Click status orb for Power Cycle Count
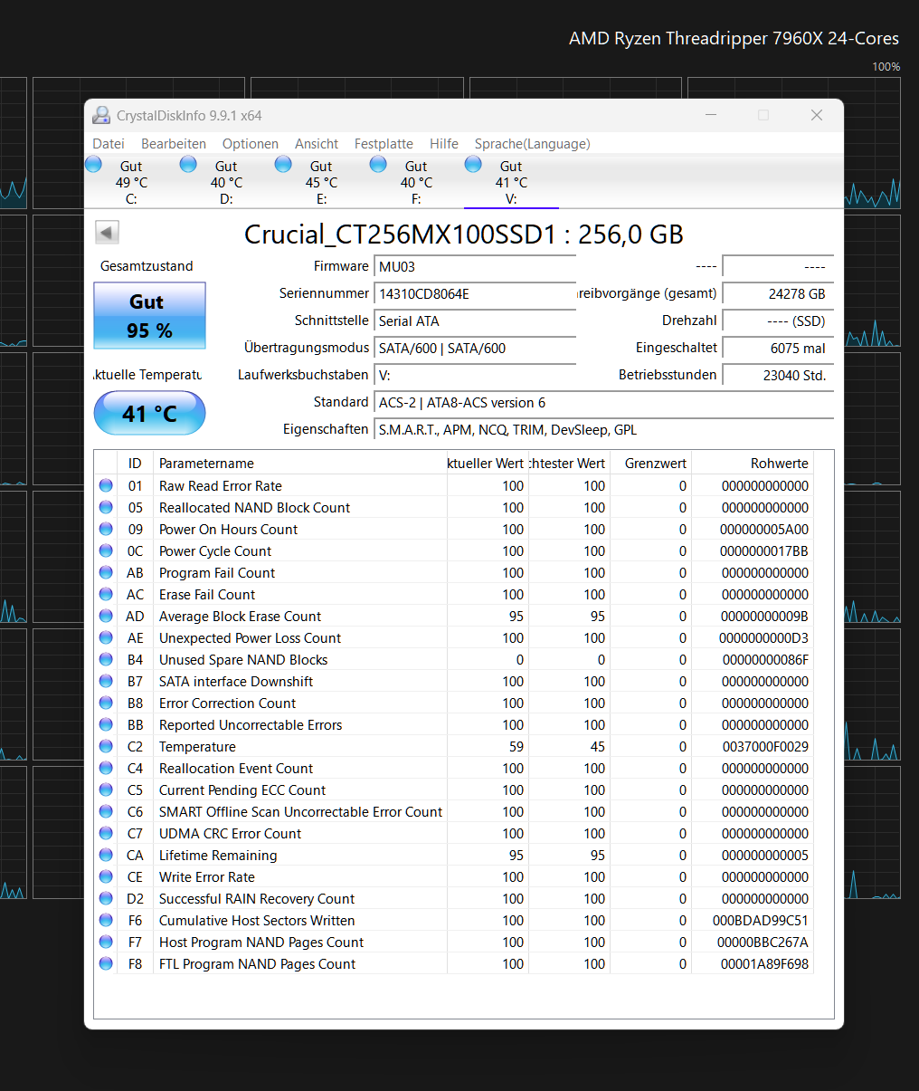The height and width of the screenshot is (1091, 919). tap(106, 551)
